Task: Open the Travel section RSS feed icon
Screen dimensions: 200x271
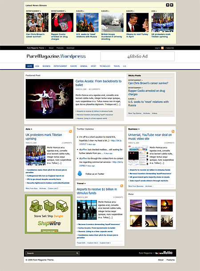Action: tap(122, 186)
